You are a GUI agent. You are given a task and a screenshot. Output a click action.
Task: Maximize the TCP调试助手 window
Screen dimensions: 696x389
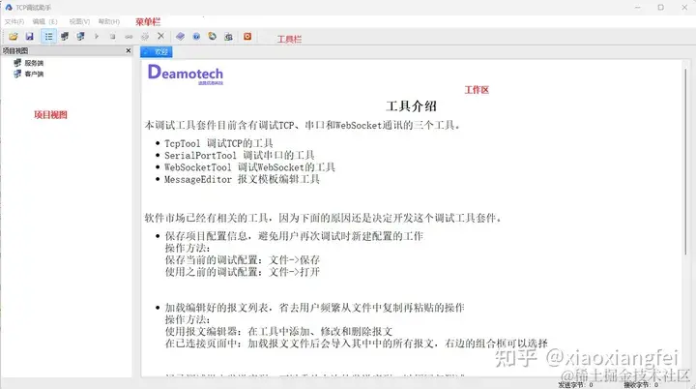pos(661,7)
